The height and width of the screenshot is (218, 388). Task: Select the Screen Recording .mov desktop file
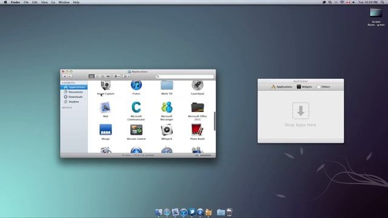click(x=376, y=17)
